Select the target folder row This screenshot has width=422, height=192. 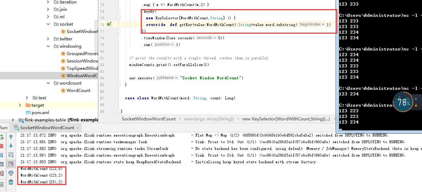[49, 105]
